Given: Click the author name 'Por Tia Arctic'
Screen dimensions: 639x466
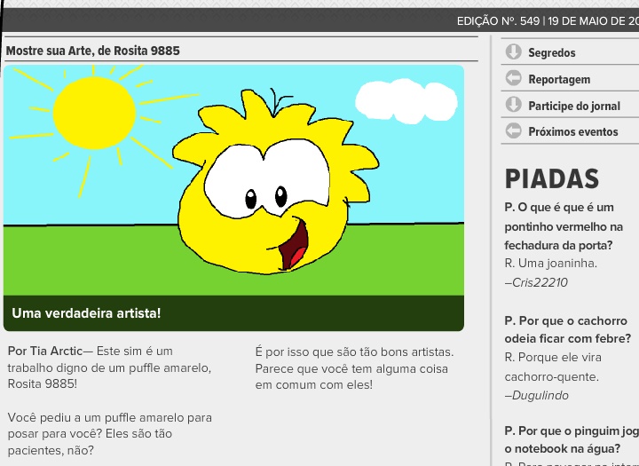Looking at the screenshot, I should click(45, 351).
